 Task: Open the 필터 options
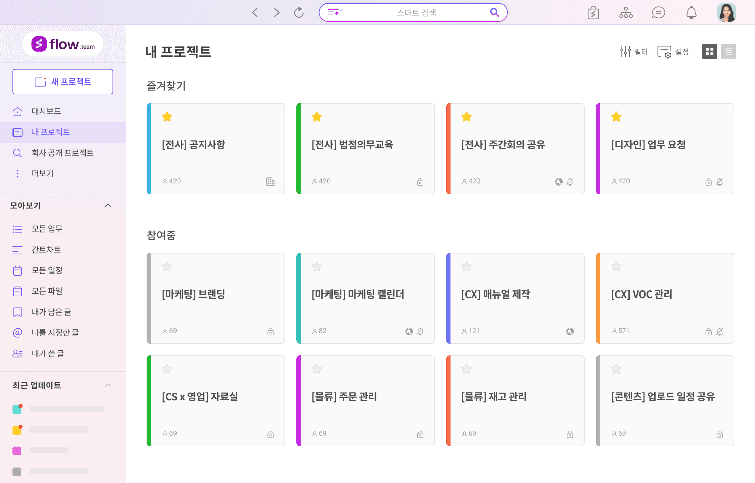point(634,51)
